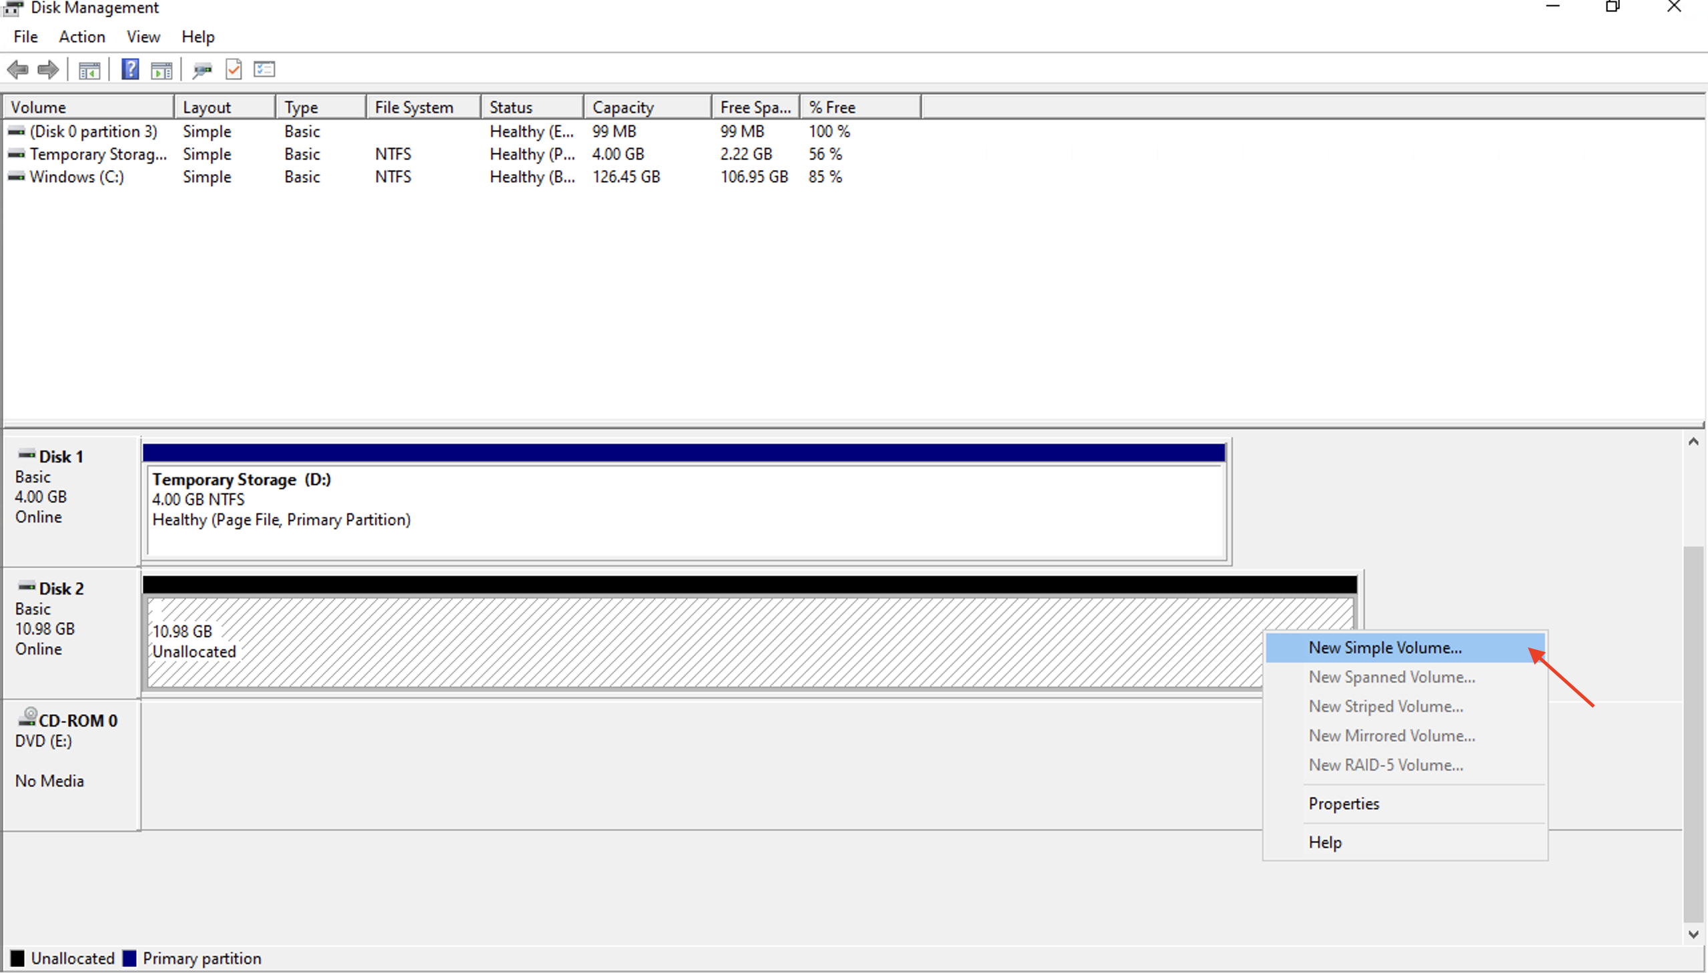Select Help in the context menu

point(1405,843)
